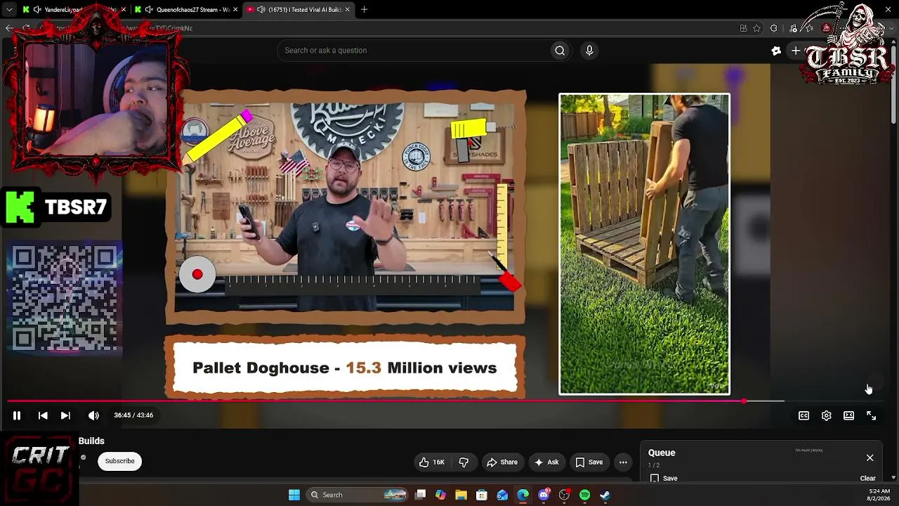Enter fullscreen mode
Screen dimensions: 899x506
point(872,415)
